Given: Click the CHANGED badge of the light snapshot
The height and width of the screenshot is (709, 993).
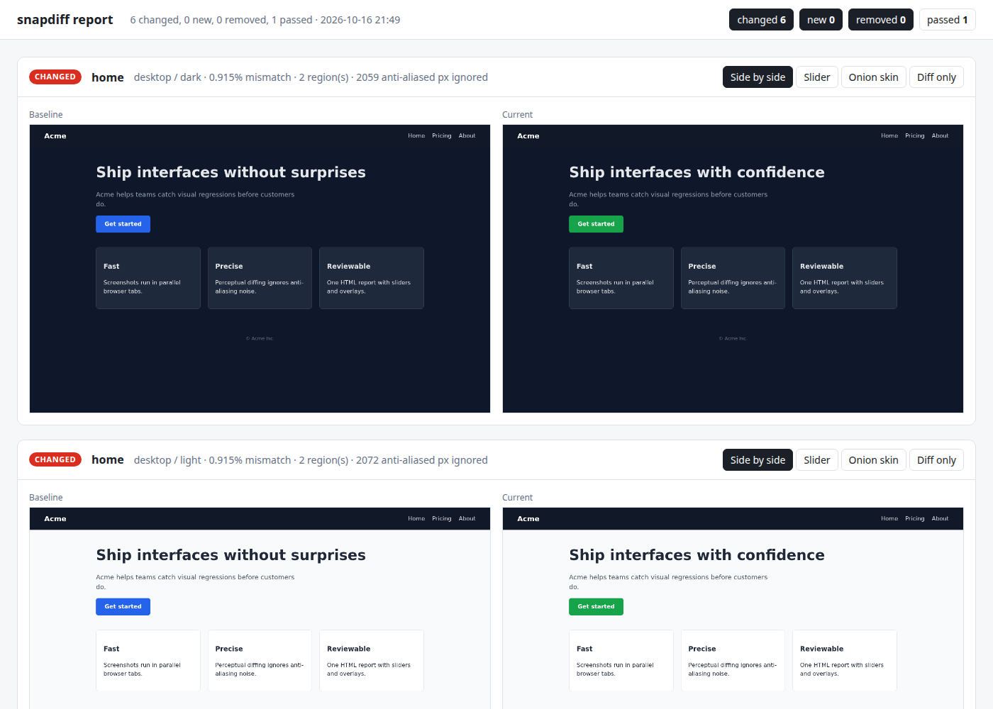Looking at the screenshot, I should [55, 459].
